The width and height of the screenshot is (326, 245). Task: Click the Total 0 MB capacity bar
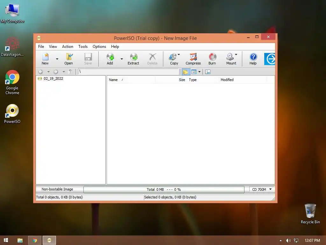[x=164, y=189]
